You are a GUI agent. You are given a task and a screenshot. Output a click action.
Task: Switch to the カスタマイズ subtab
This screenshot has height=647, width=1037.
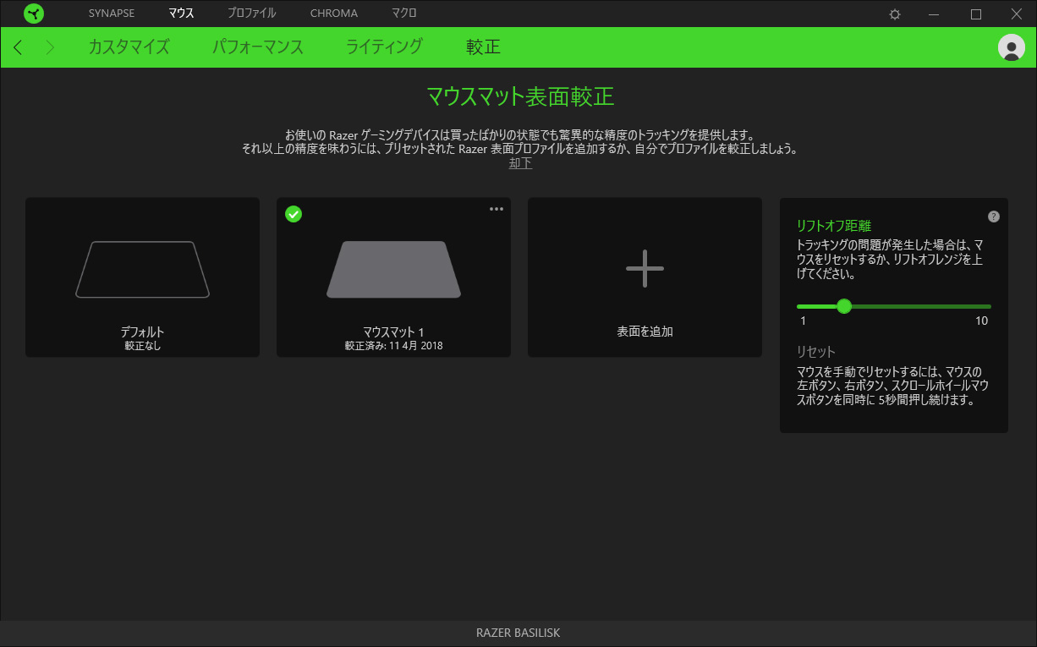pos(129,47)
